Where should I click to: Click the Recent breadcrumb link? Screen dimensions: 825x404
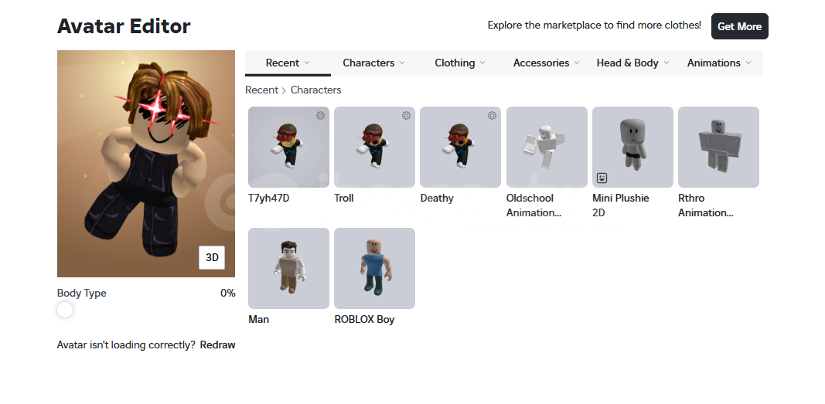coord(261,90)
